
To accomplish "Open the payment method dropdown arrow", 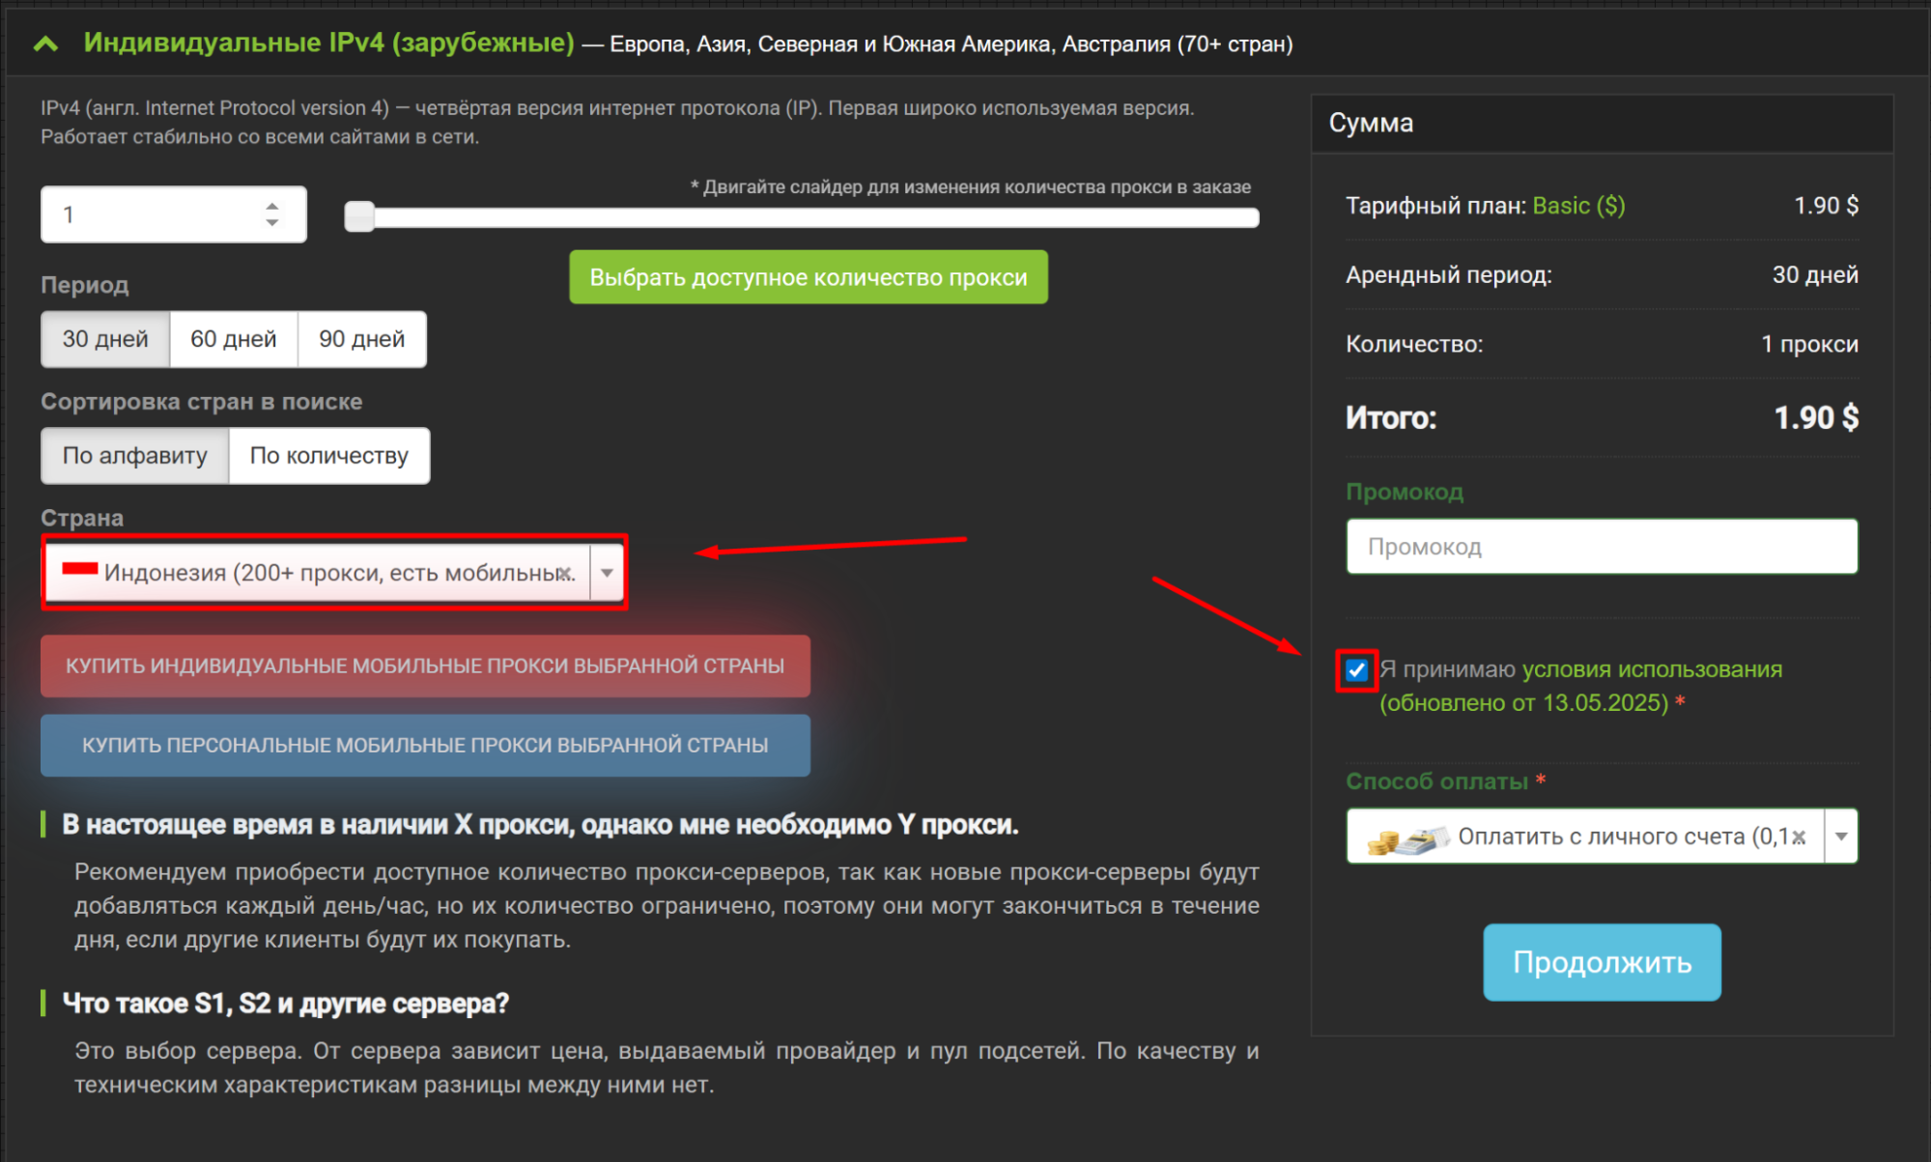I will (1841, 836).
